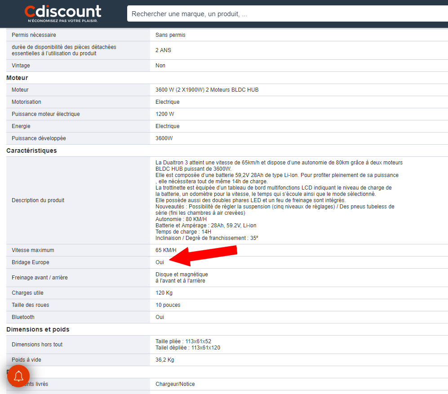
Task: Click the 'Puissance développée' label
Action: [x=39, y=138]
